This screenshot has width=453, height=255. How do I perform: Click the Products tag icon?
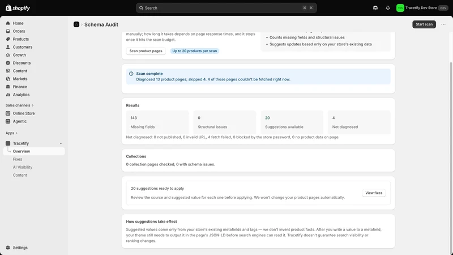click(8, 39)
